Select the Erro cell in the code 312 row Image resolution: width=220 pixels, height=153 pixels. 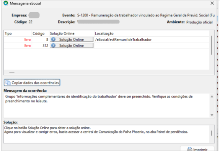pyautogui.click(x=18, y=46)
